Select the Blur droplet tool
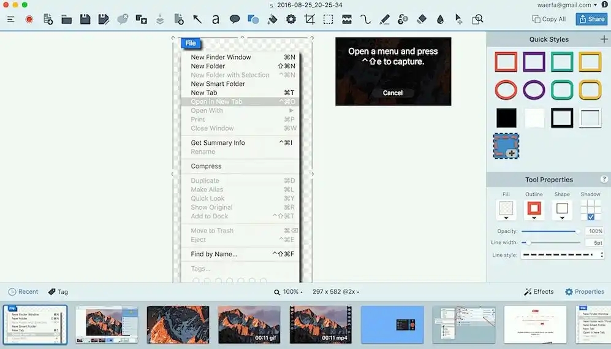611x349 pixels. click(441, 20)
